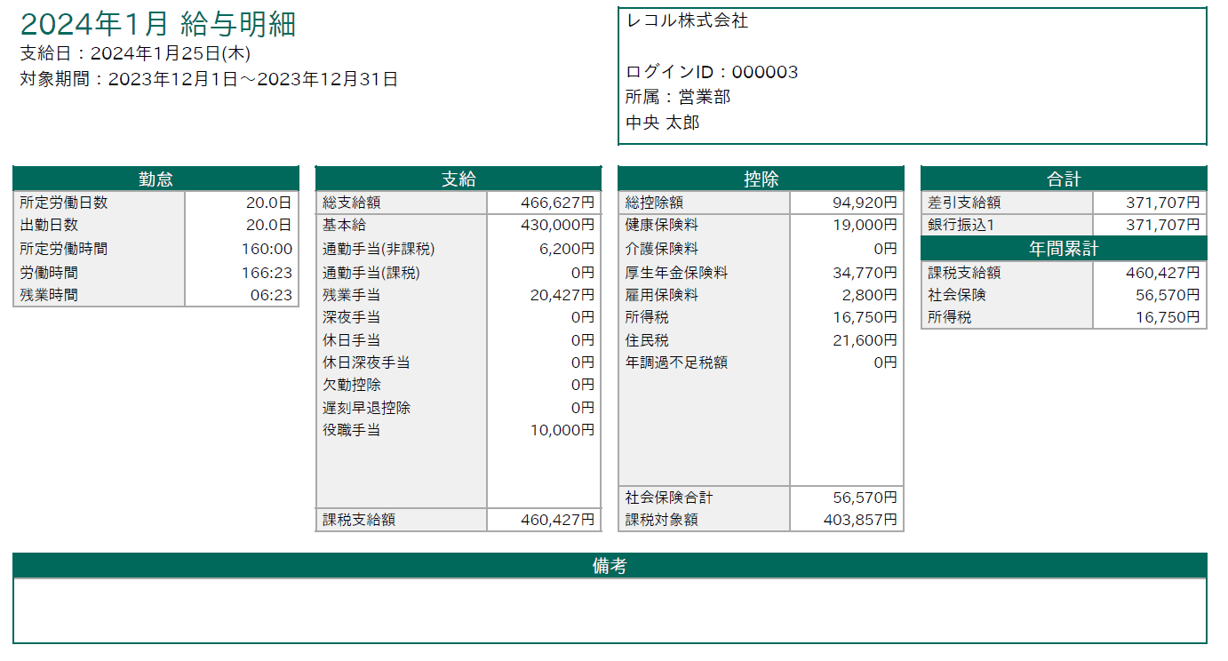This screenshot has width=1228, height=661.
Task: Click the 役職手当 row label
Action: click(352, 431)
